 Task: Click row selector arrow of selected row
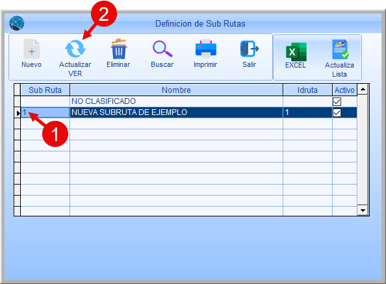18,113
